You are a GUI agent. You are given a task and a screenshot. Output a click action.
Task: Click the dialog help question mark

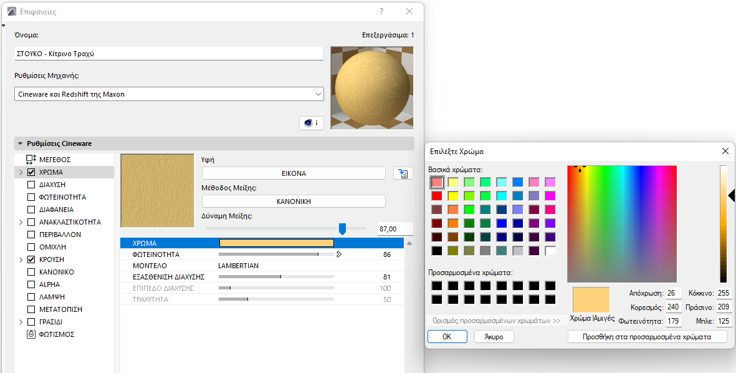[381, 11]
